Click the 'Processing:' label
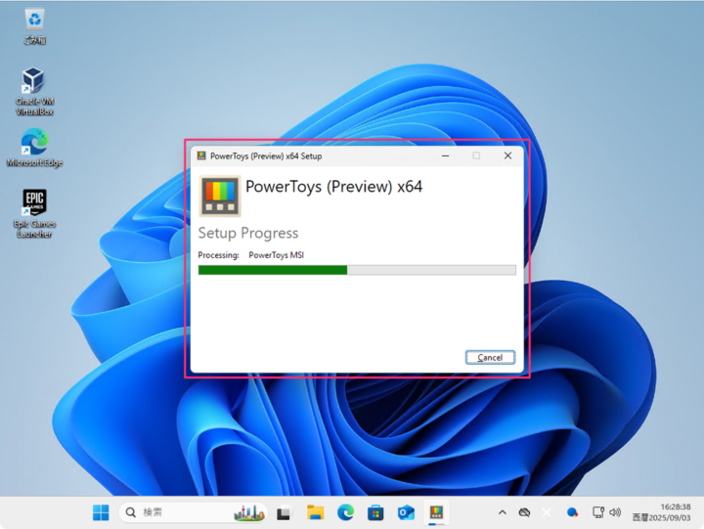 (219, 255)
